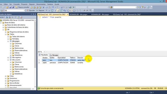This screenshot has width=167, height=94.
Task: Click the Filter icon in Object Explorer toolbar
Action: [16, 17]
